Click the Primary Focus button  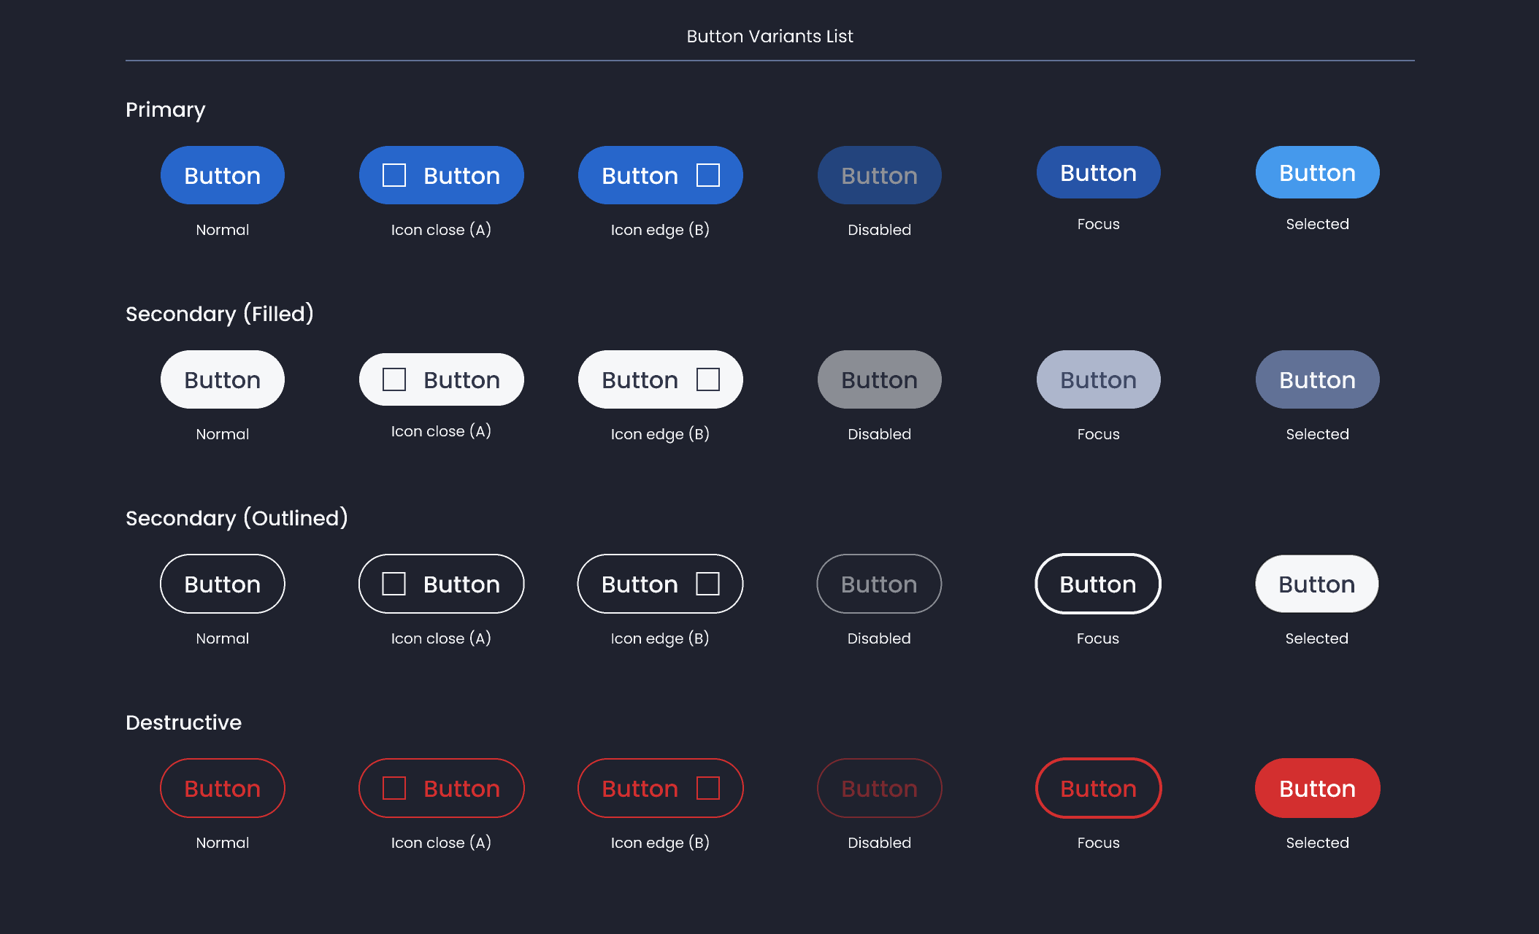[1098, 172]
